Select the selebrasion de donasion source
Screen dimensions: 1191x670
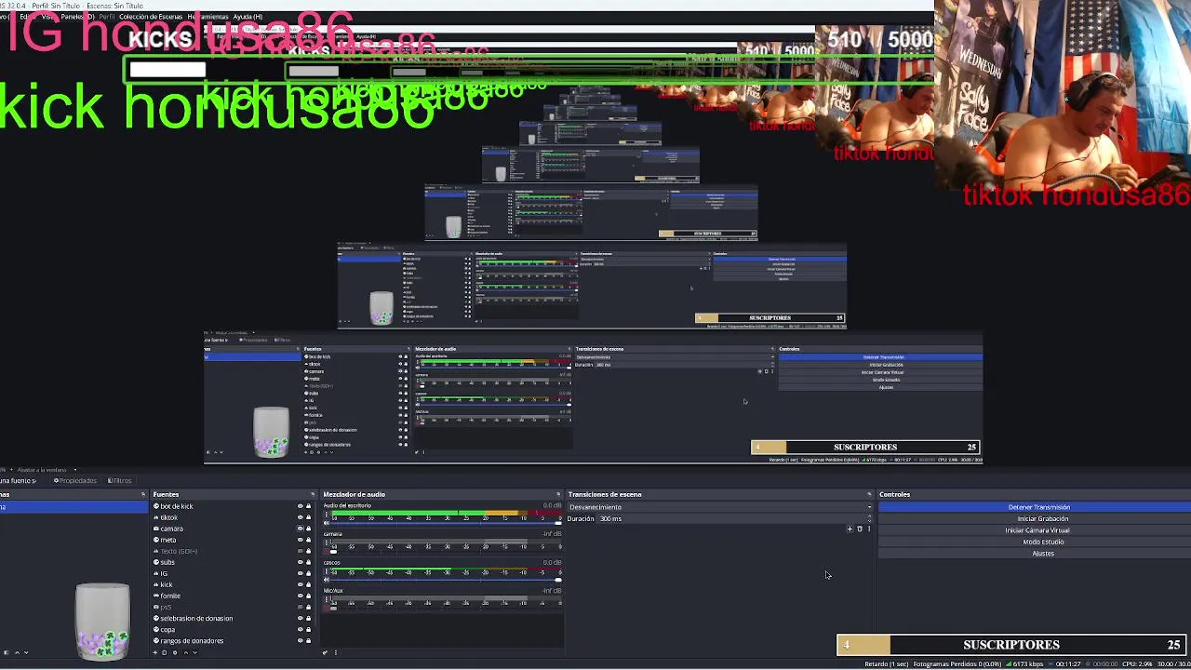196,618
